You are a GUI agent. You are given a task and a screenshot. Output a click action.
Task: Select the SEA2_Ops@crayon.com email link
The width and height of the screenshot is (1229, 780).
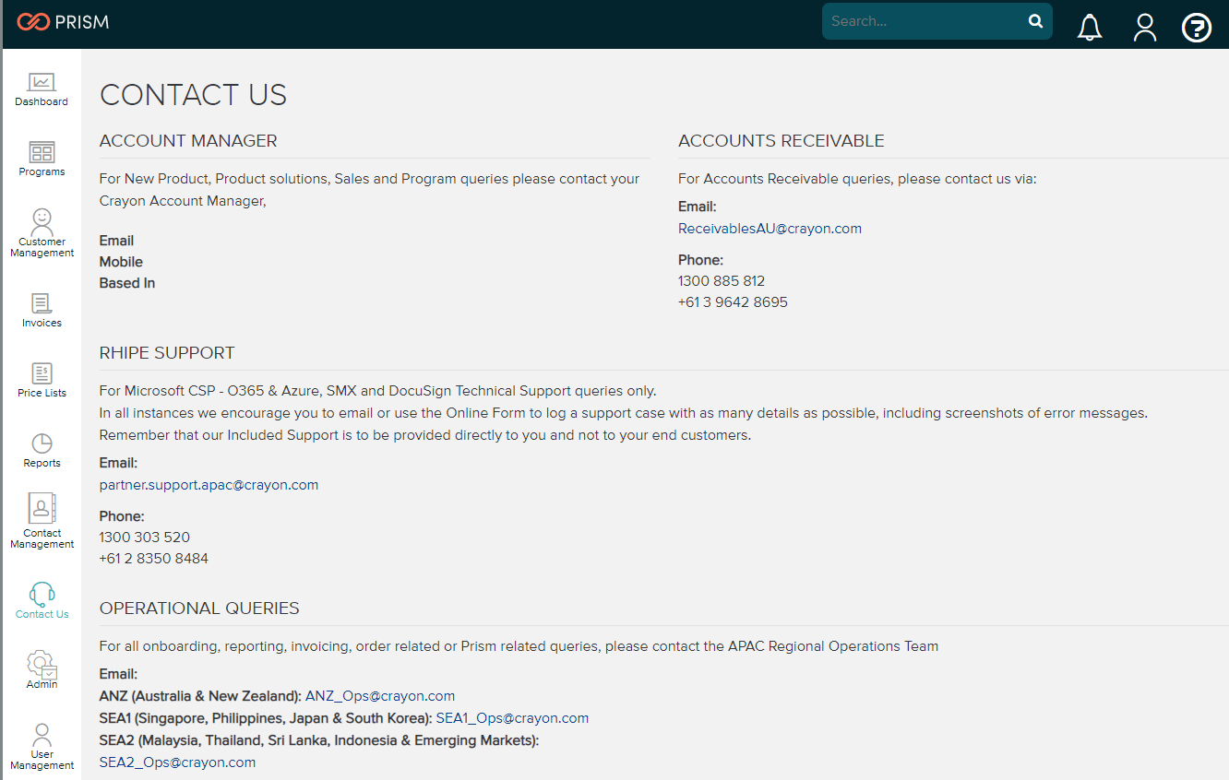coord(177,762)
